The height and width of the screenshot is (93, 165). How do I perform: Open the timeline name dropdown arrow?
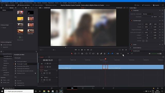[46, 57]
